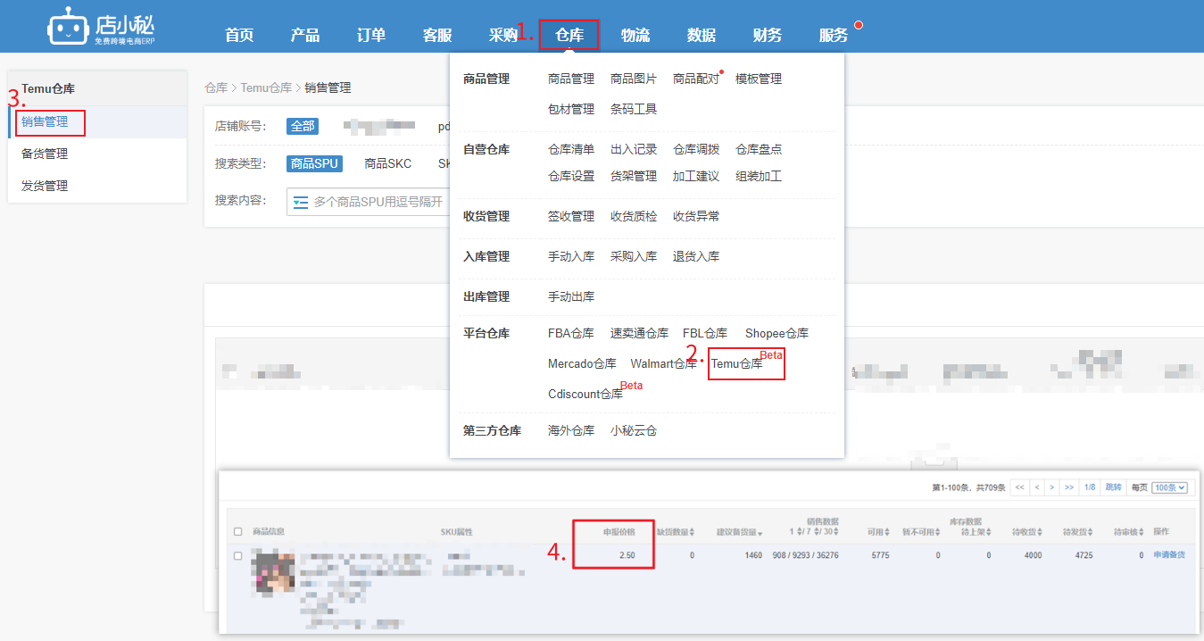Jump to last page with >> button
Viewport: 1204px width, 641px height.
[1068, 487]
